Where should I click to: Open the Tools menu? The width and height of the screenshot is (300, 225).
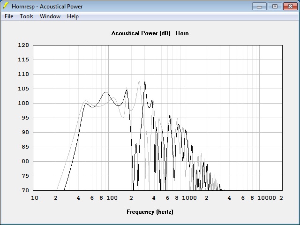(x=26, y=16)
